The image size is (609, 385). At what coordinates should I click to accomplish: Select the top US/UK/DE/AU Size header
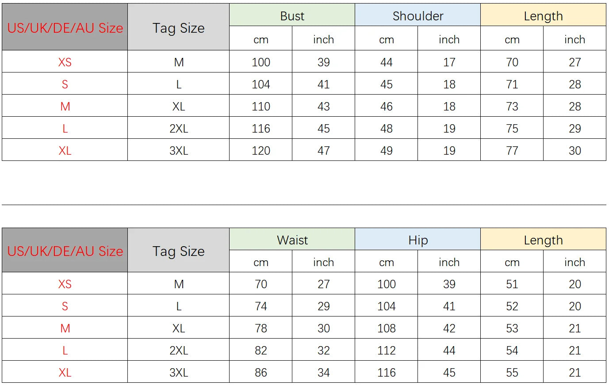[65, 27]
